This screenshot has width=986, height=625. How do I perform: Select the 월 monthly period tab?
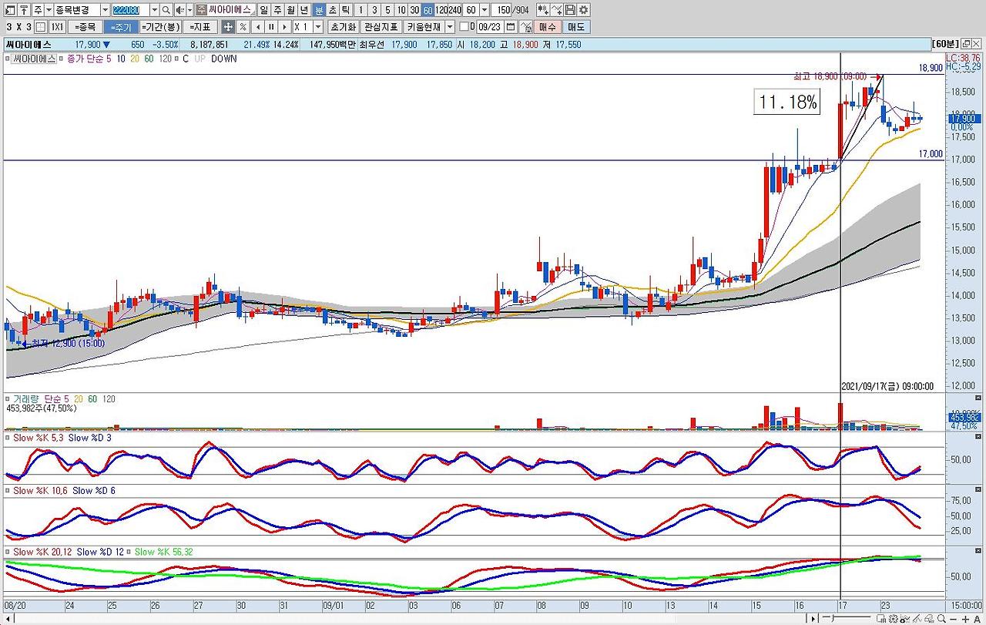(290, 10)
